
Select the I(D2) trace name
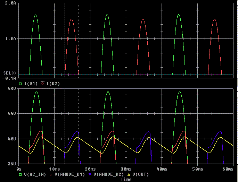point(53,84)
